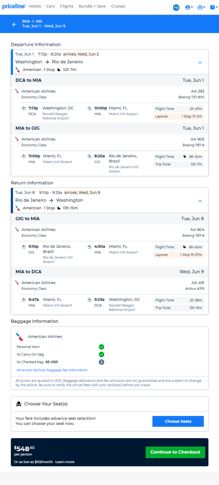Collapse the return flight details chevron
Screen dimensions: 219x485
[200, 201]
